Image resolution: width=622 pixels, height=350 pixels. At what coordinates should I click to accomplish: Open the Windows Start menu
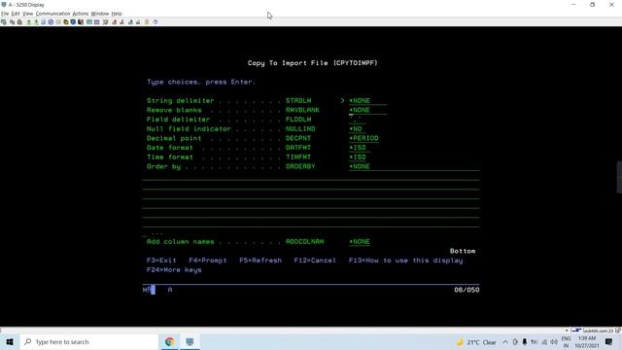[10, 341]
